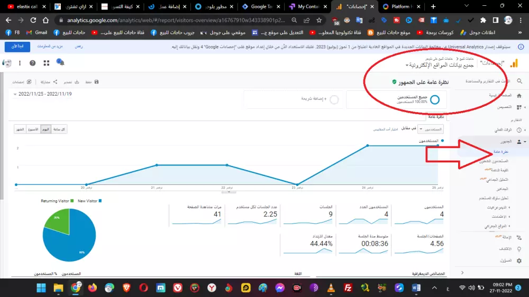Click the chart collapse handle below the graph
The height and width of the screenshot is (297, 529).
click(x=229, y=192)
